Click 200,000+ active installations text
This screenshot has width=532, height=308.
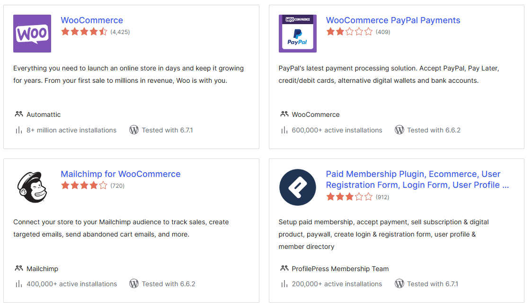pyautogui.click(x=337, y=284)
